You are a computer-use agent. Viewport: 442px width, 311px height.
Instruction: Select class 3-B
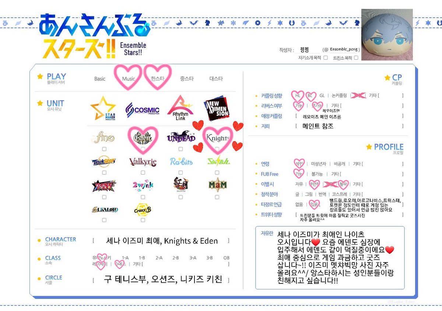(x=209, y=258)
